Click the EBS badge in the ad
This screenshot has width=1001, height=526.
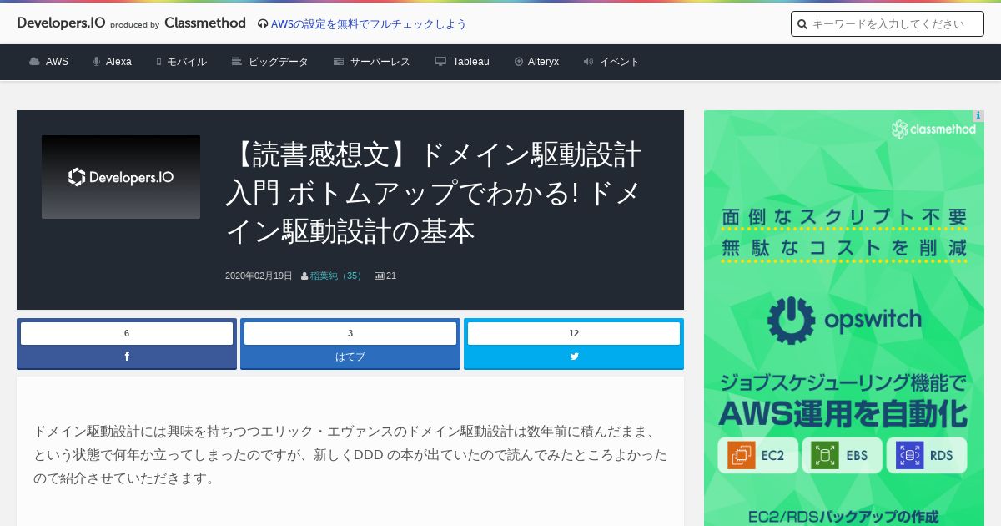(x=843, y=456)
